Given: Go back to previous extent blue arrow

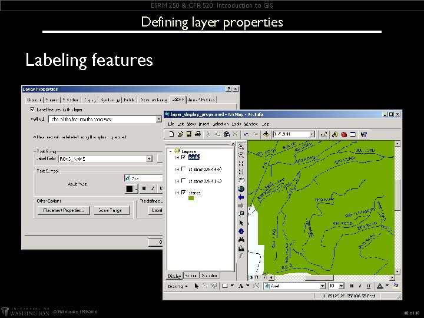Looking at the screenshot, I should coord(241,197).
